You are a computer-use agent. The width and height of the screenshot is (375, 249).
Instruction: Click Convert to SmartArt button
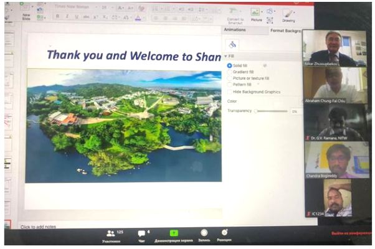(x=235, y=16)
